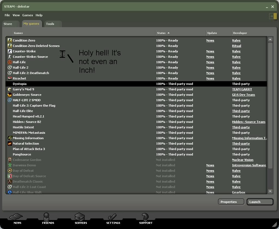This screenshot has width=279, height=229.
Task: Sort list by Games column header
Action: coord(84,33)
